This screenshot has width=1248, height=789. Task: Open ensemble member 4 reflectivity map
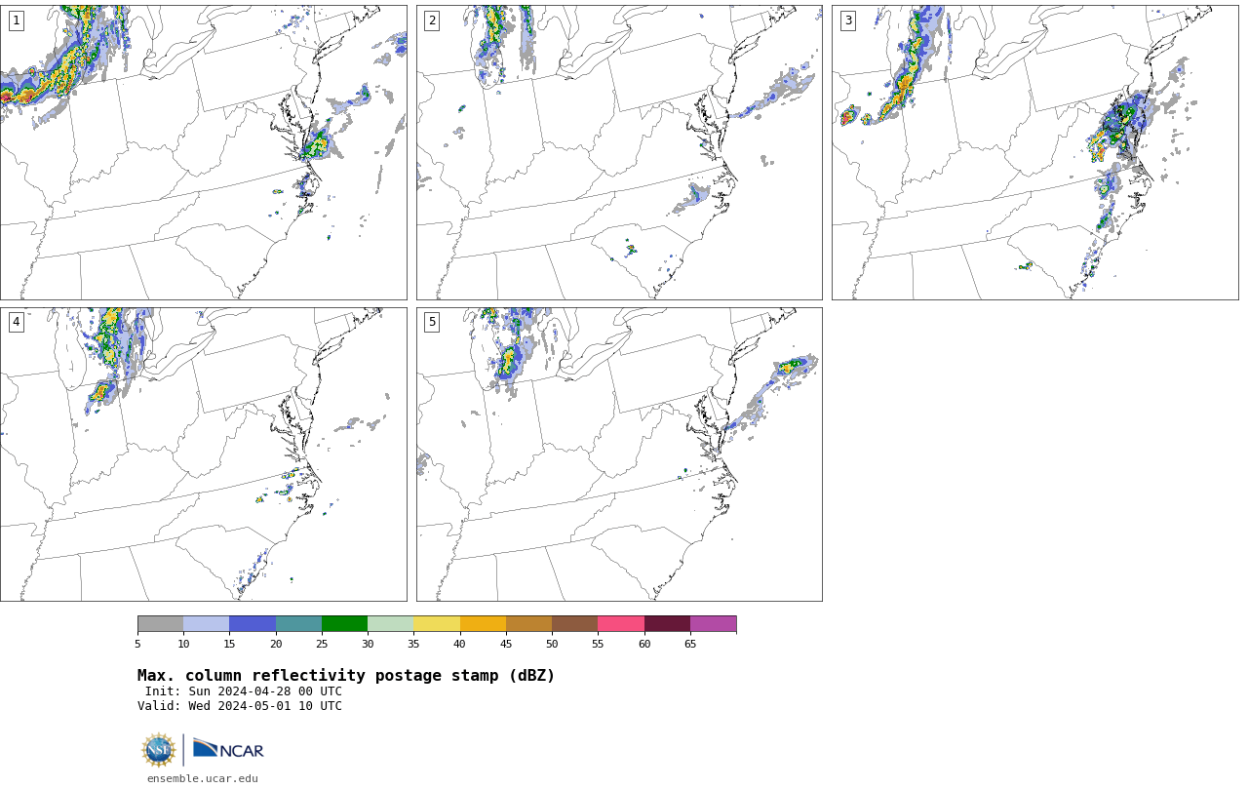click(x=203, y=454)
